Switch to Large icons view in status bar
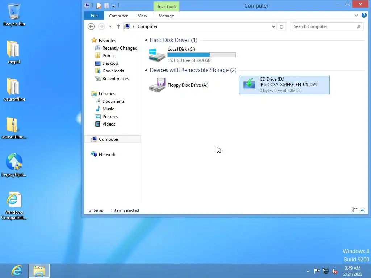 pyautogui.click(x=362, y=210)
